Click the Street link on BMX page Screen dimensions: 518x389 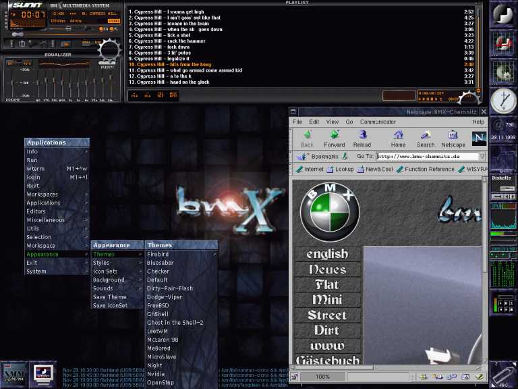pos(327,315)
